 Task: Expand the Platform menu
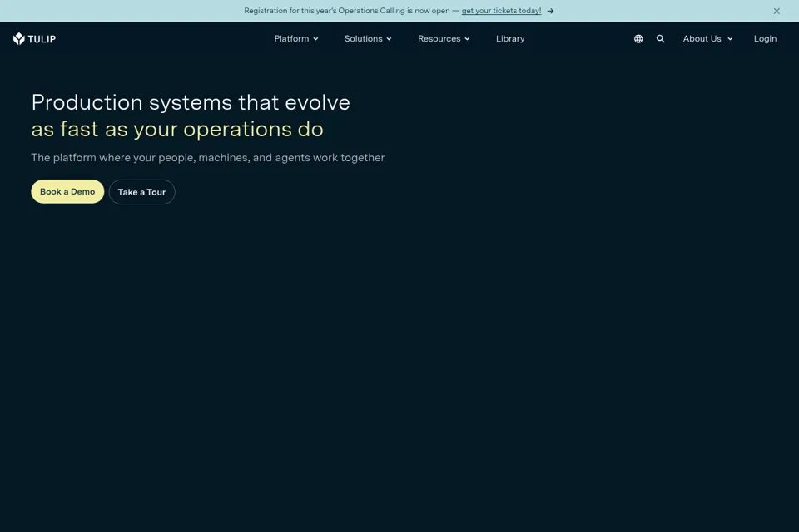click(296, 39)
